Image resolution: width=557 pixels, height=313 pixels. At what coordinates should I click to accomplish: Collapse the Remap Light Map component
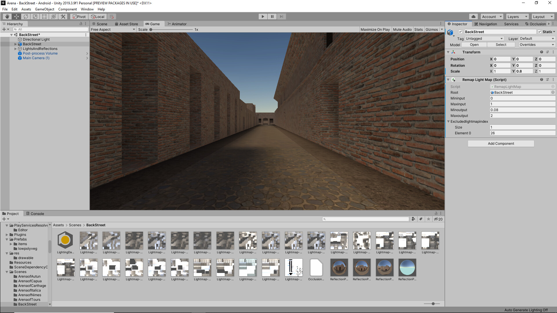coord(448,79)
